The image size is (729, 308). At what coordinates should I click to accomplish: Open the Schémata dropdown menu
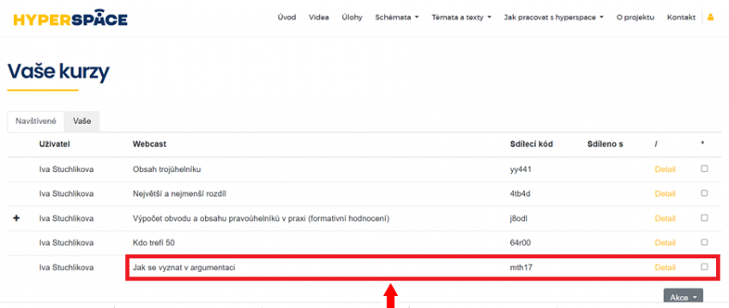[x=397, y=18]
